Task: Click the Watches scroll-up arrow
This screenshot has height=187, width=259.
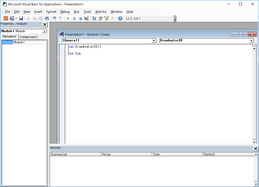Action: 256,155
